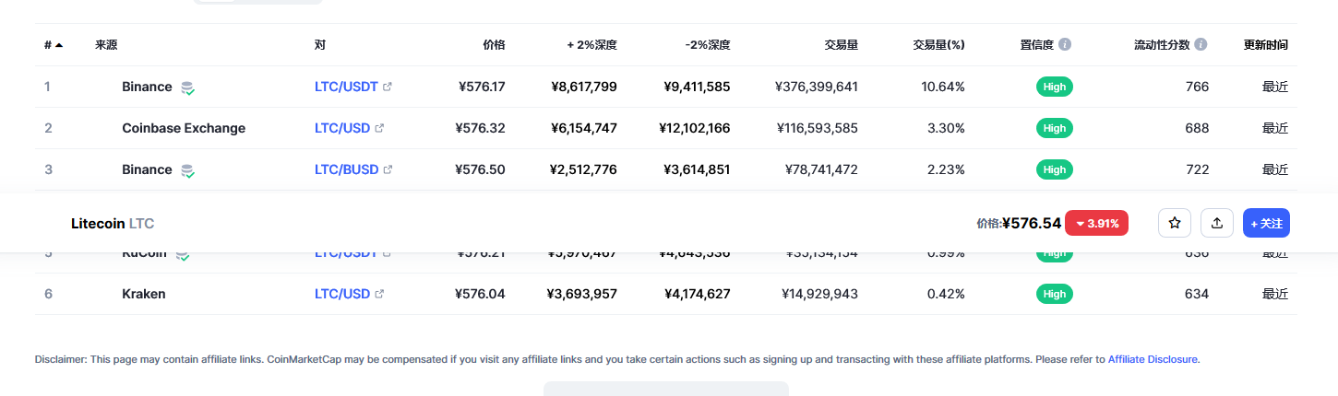This screenshot has width=1338, height=396.
Task: Click the reserve badge icon beside Binance in row 1
Action: tap(187, 87)
